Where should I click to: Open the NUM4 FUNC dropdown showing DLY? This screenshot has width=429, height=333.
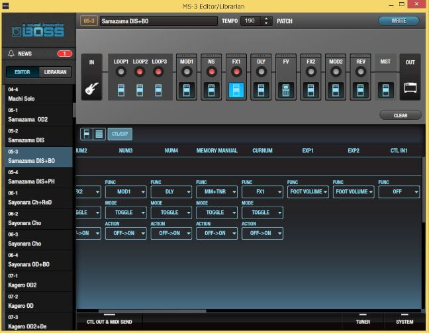[x=171, y=192]
